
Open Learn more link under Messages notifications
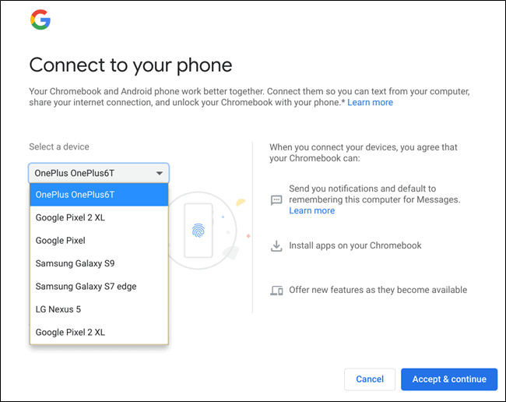click(311, 210)
